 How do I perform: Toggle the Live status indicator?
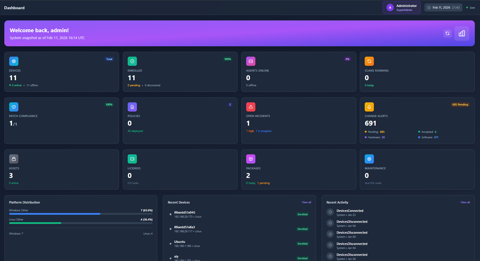coord(471,8)
